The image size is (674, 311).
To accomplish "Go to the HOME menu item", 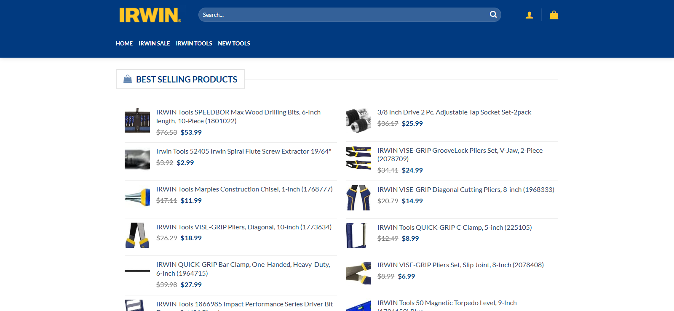I will coord(124,43).
